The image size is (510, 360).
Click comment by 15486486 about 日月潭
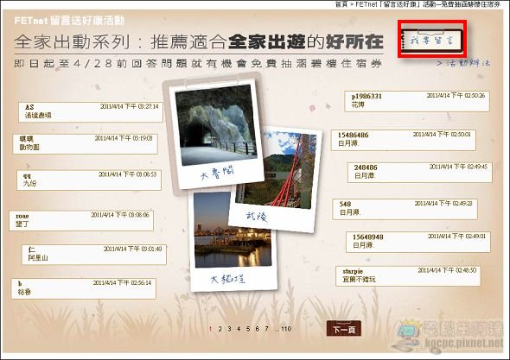404,140
